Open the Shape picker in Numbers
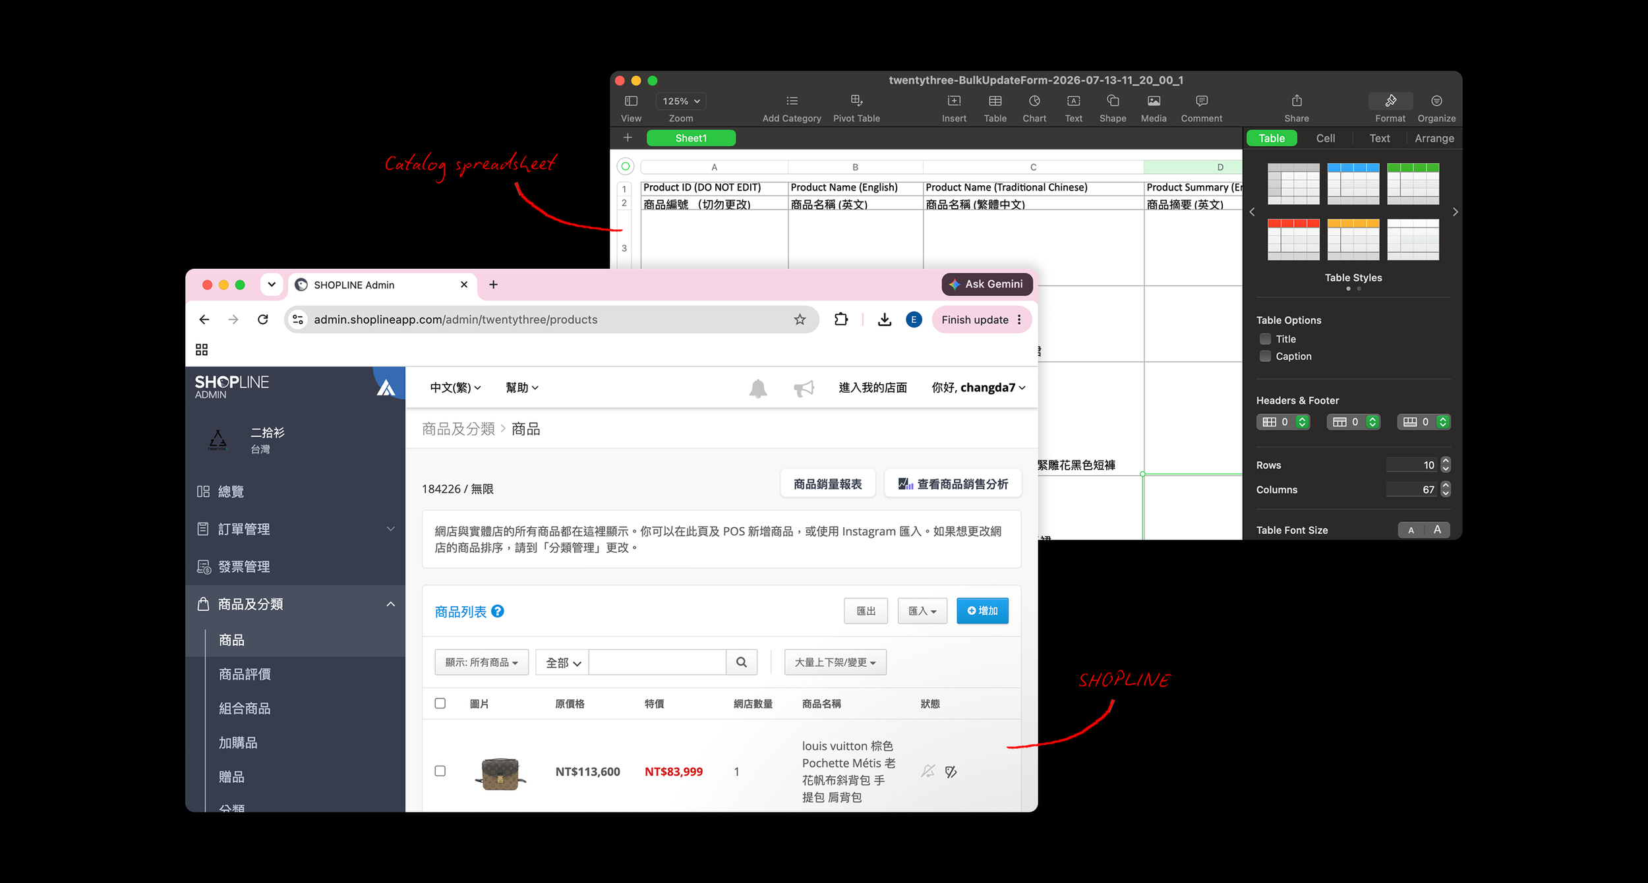Screen dimensions: 1648x883 [x=1113, y=101]
